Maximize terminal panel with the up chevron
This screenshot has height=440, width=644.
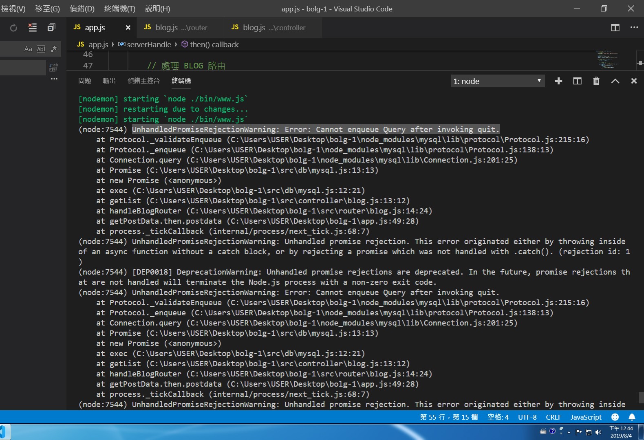615,81
